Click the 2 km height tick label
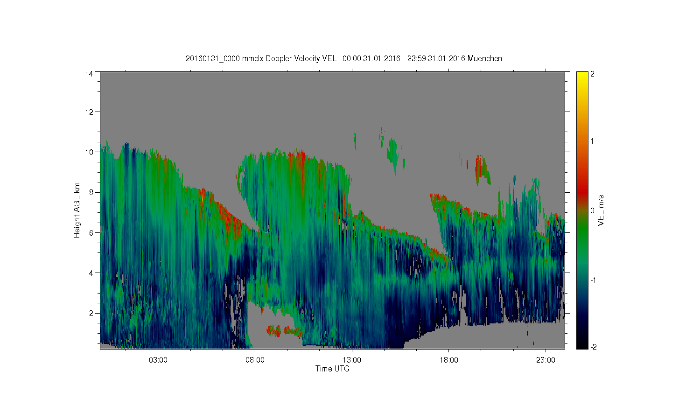700x420 pixels. (91, 313)
